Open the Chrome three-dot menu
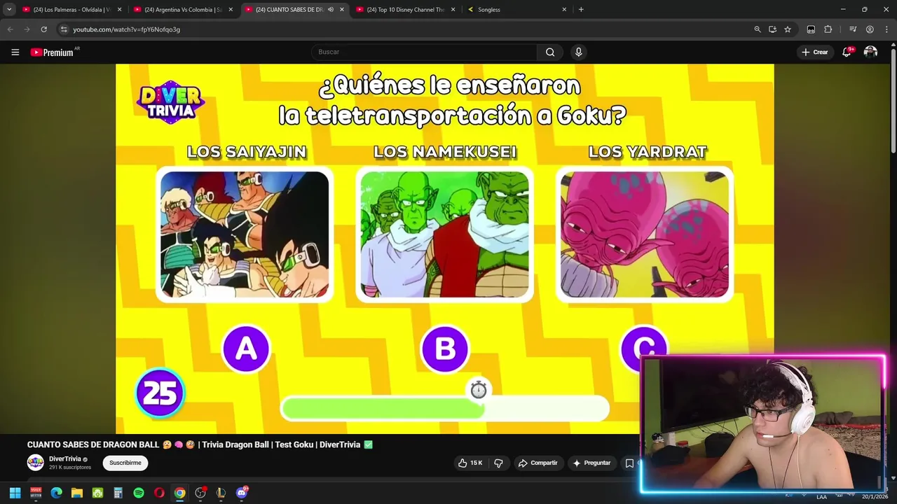897x504 pixels. tap(886, 29)
